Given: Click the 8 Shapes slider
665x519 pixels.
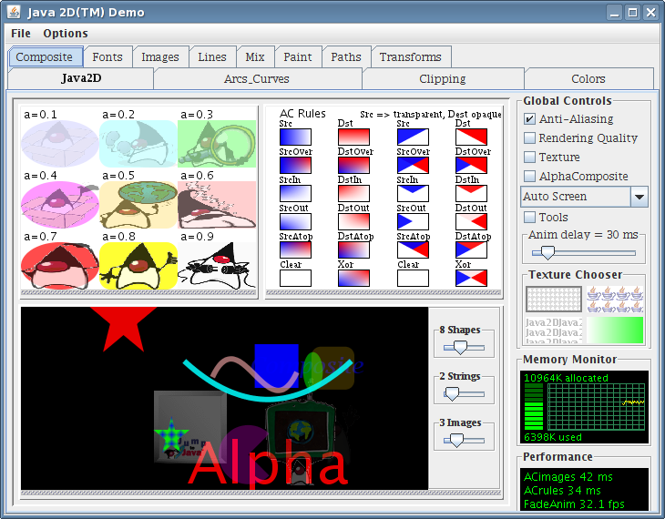Looking at the screenshot, I should click(x=464, y=347).
